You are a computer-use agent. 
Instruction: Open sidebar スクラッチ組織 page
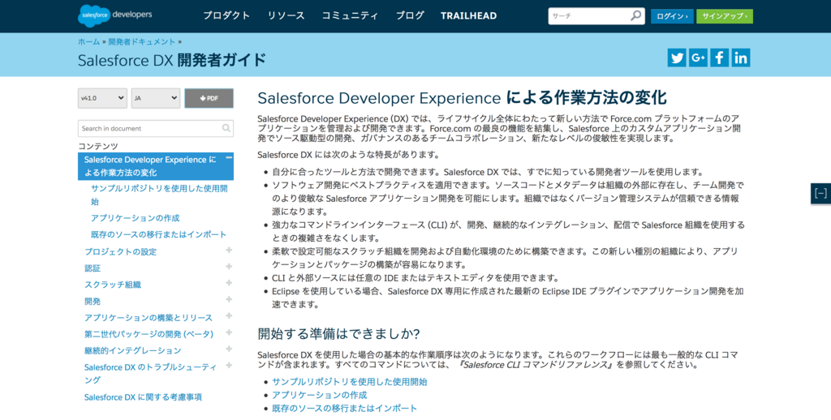[x=112, y=285]
